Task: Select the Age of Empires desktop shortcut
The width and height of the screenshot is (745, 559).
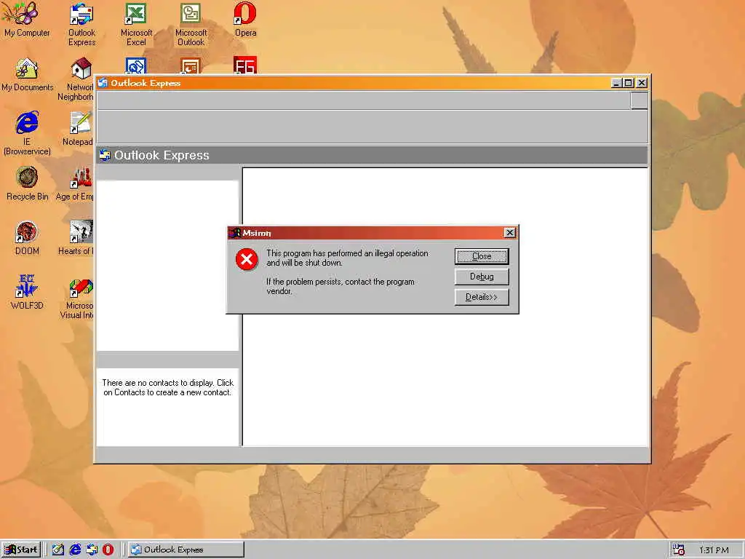Action: 75,184
